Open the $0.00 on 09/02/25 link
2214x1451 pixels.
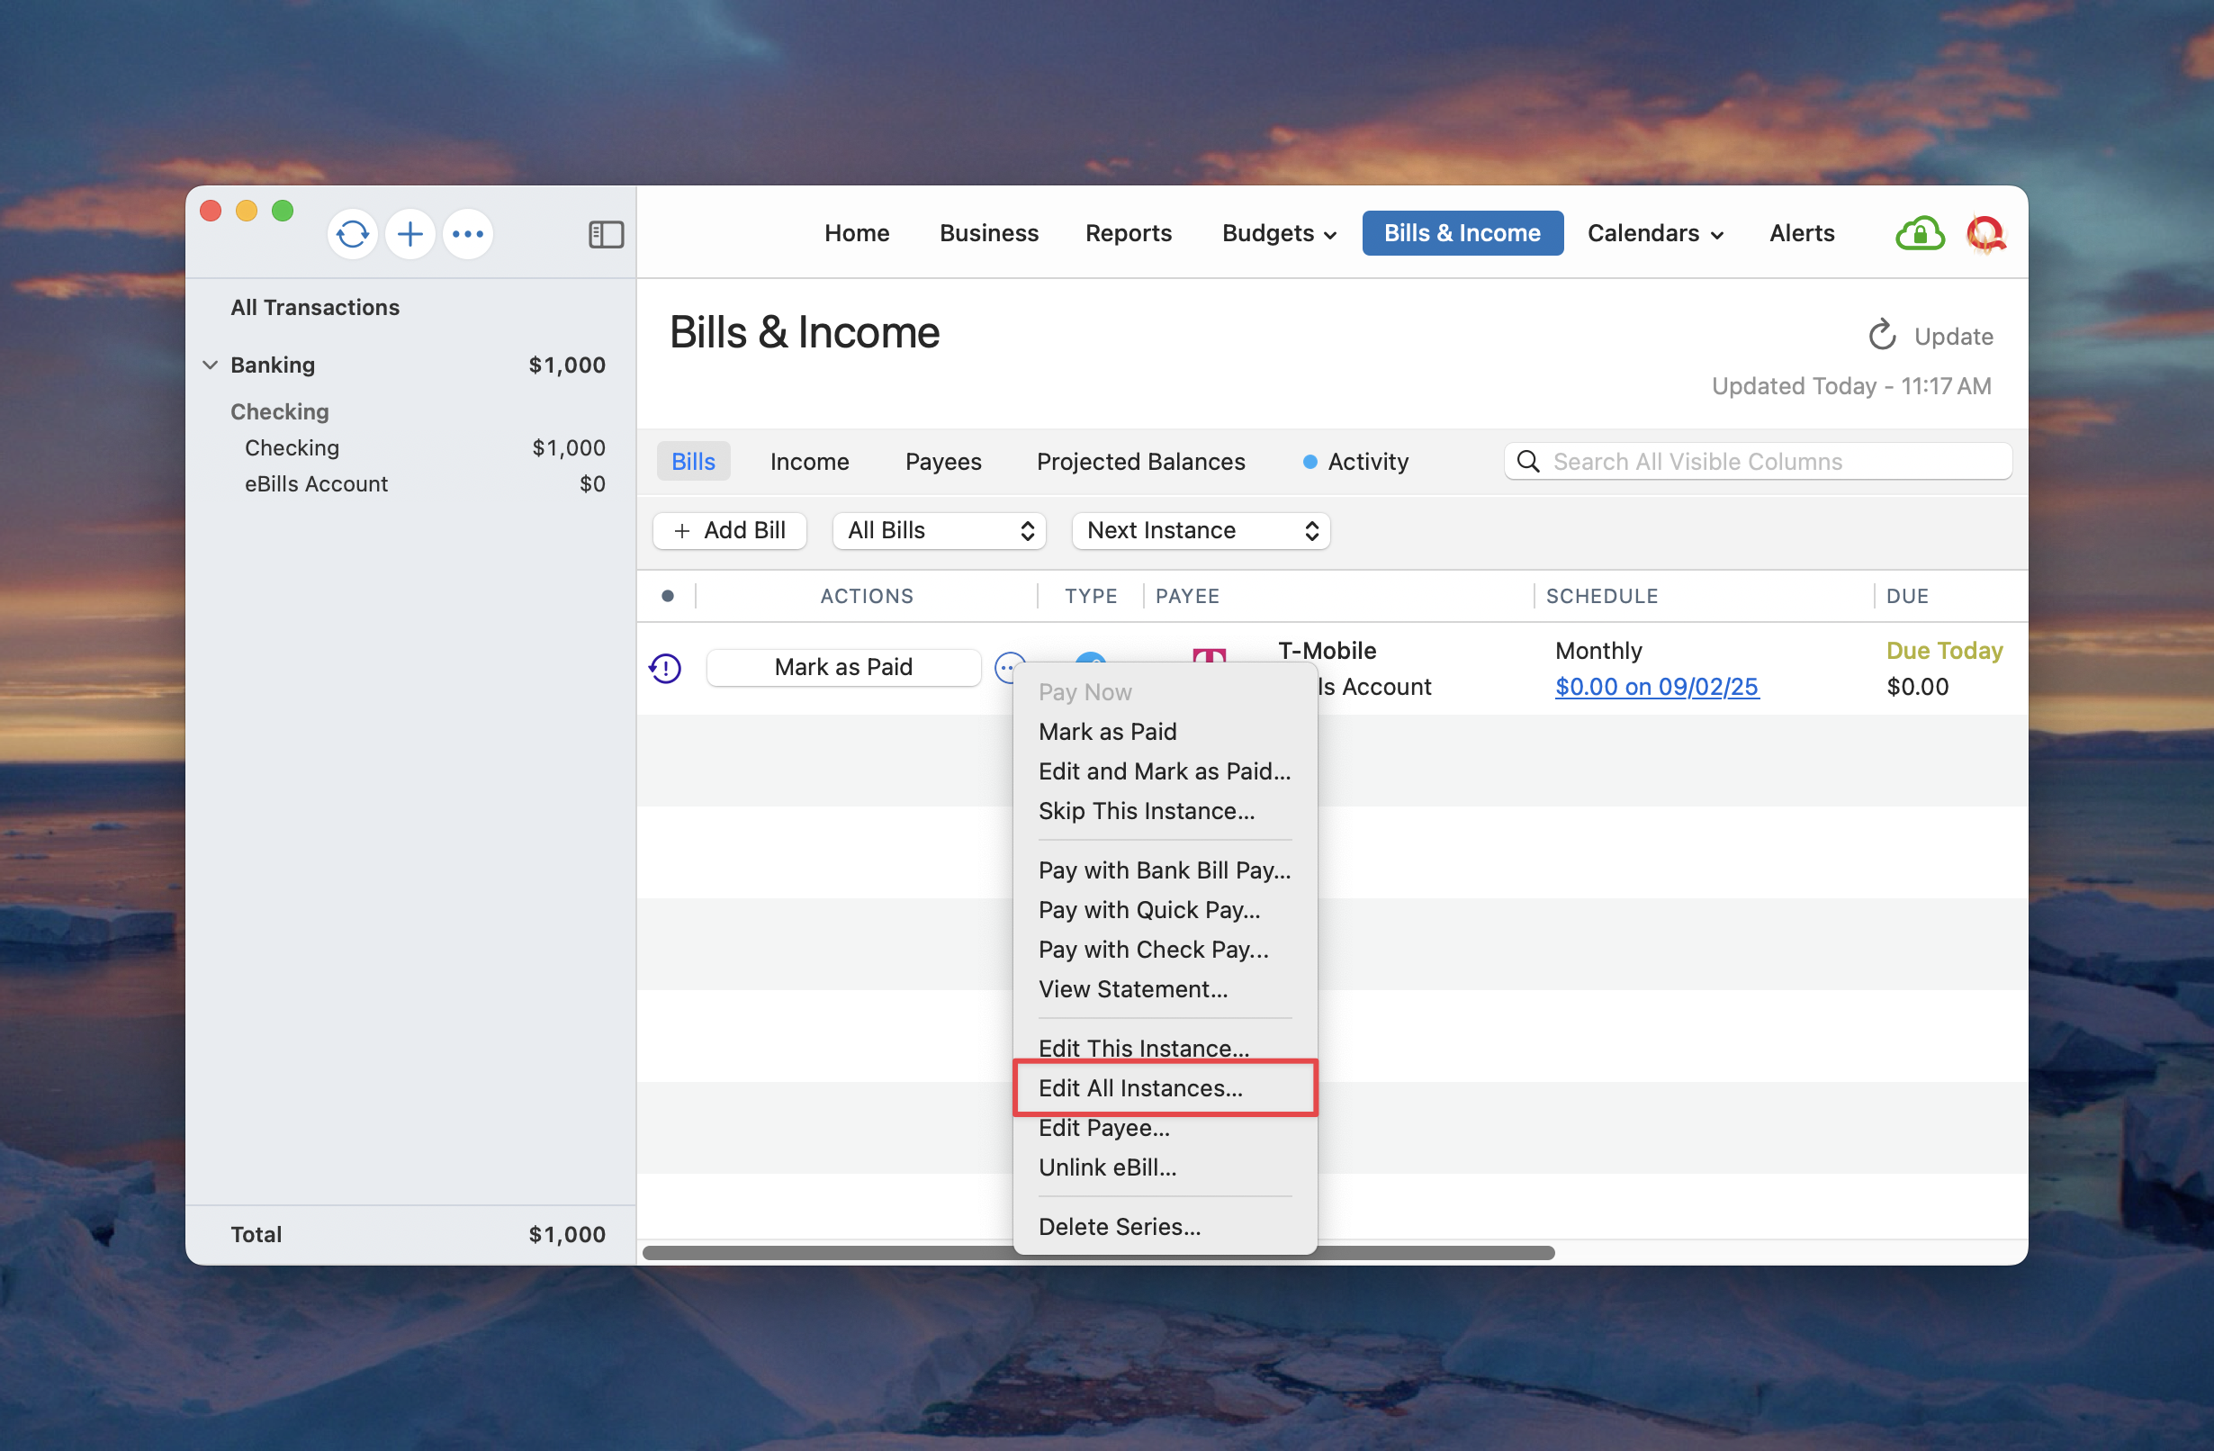[1656, 687]
